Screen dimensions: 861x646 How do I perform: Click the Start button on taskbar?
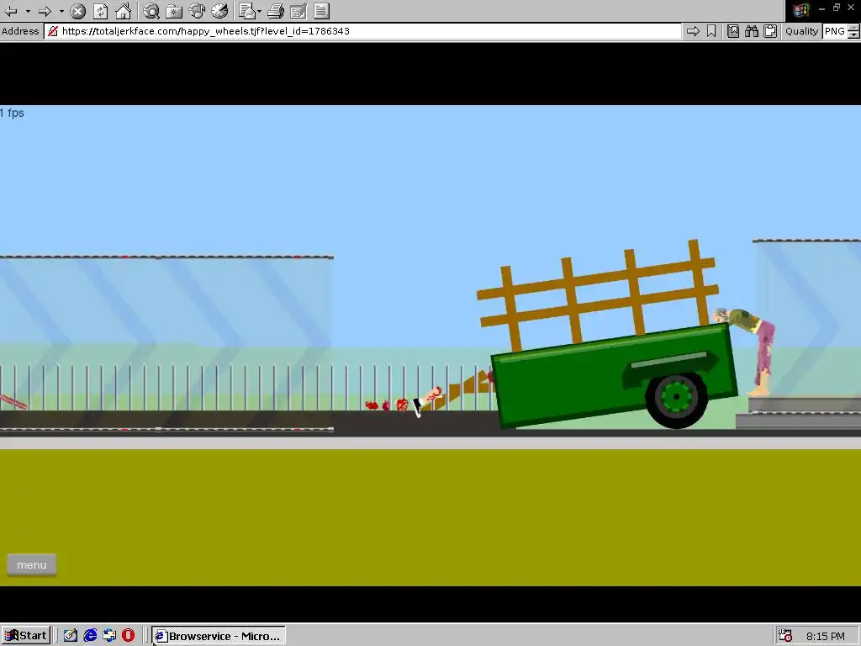(26, 636)
